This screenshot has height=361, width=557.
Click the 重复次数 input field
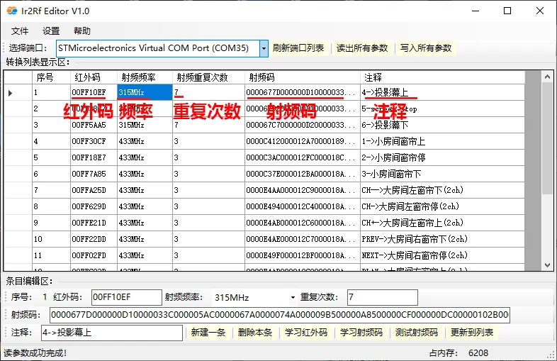383,297
